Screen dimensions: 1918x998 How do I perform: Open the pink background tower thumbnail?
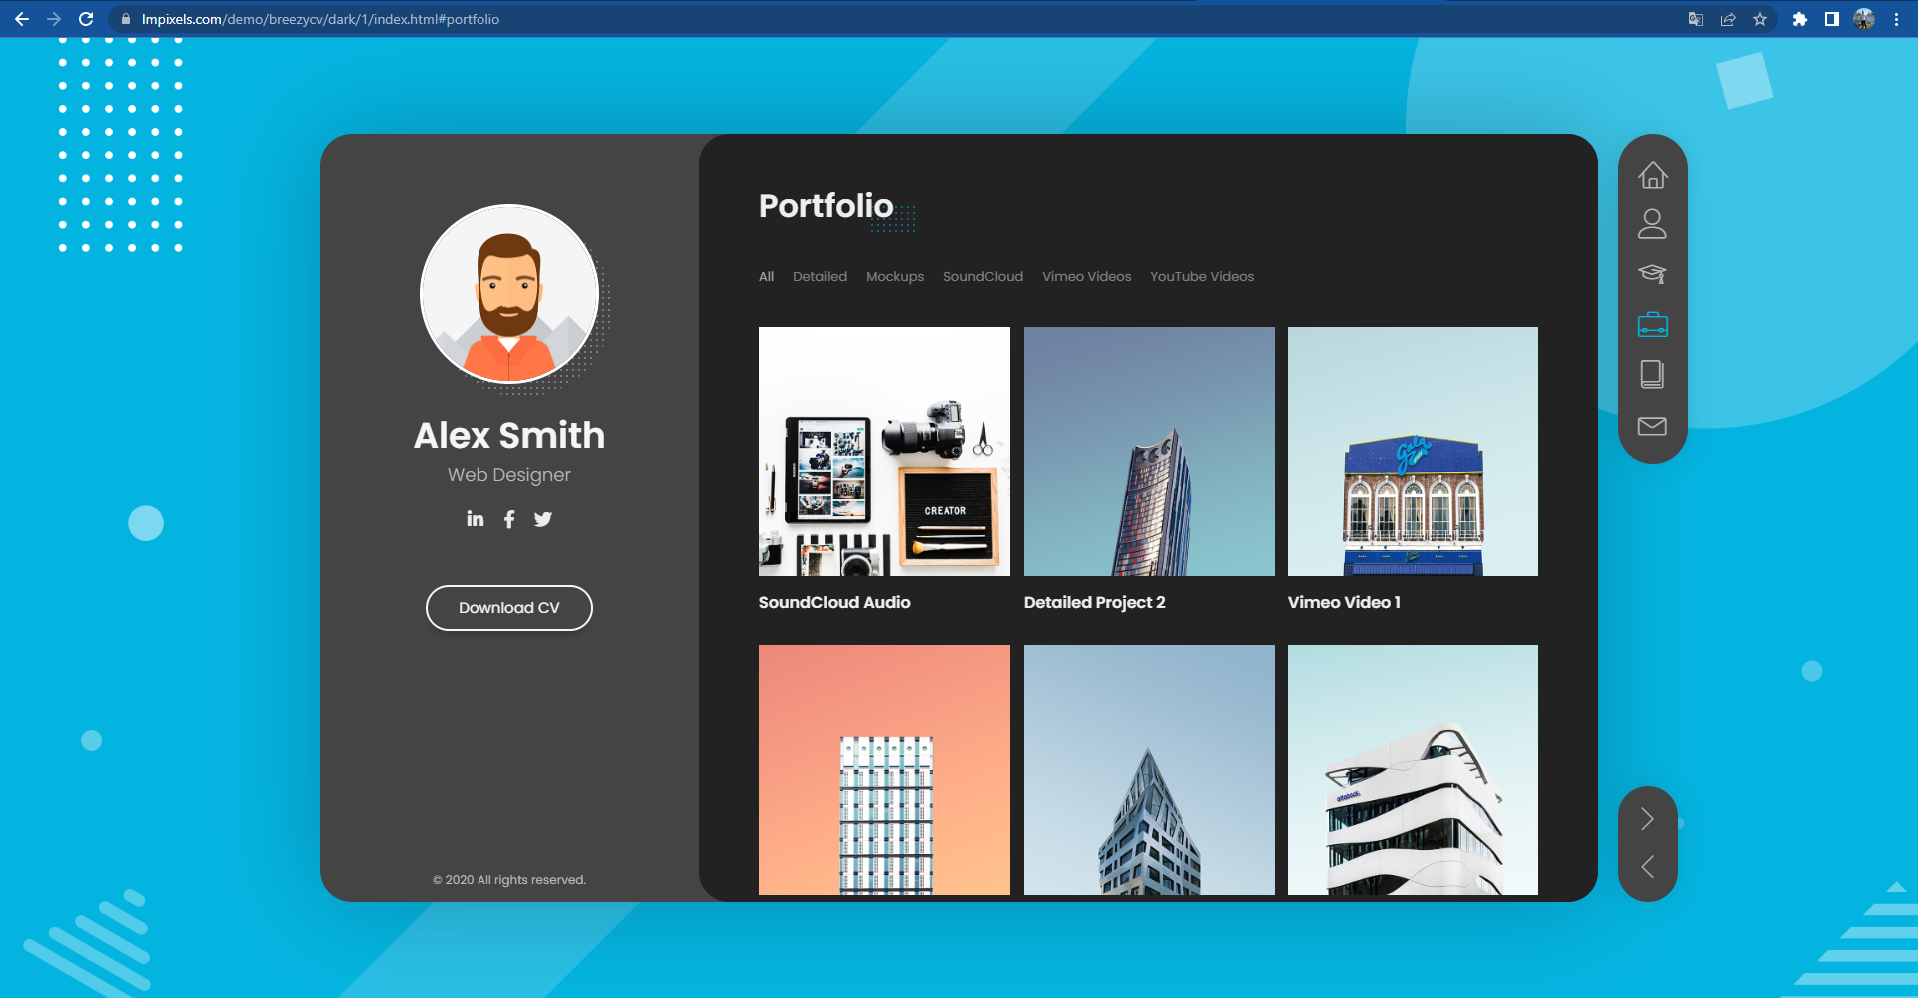tap(884, 770)
